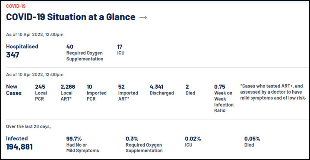This screenshot has height=160, width=310.
Task: Click the 17 ICU hospitalised stat
Action: coord(121,50)
